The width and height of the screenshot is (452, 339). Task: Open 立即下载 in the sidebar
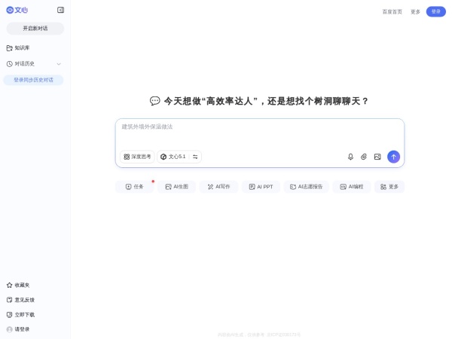click(x=20, y=314)
